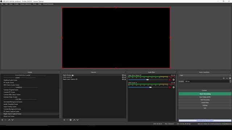The width and height of the screenshot is (232, 130).
Task: Open transition properties gear icon
Action: pyautogui.click(x=230, y=78)
